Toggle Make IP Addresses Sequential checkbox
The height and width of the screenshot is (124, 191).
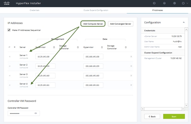pyautogui.click(x=9, y=30)
